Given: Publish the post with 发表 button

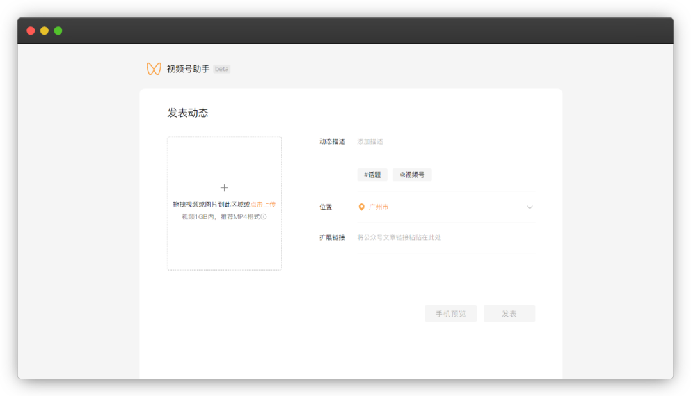Looking at the screenshot, I should pos(509,313).
